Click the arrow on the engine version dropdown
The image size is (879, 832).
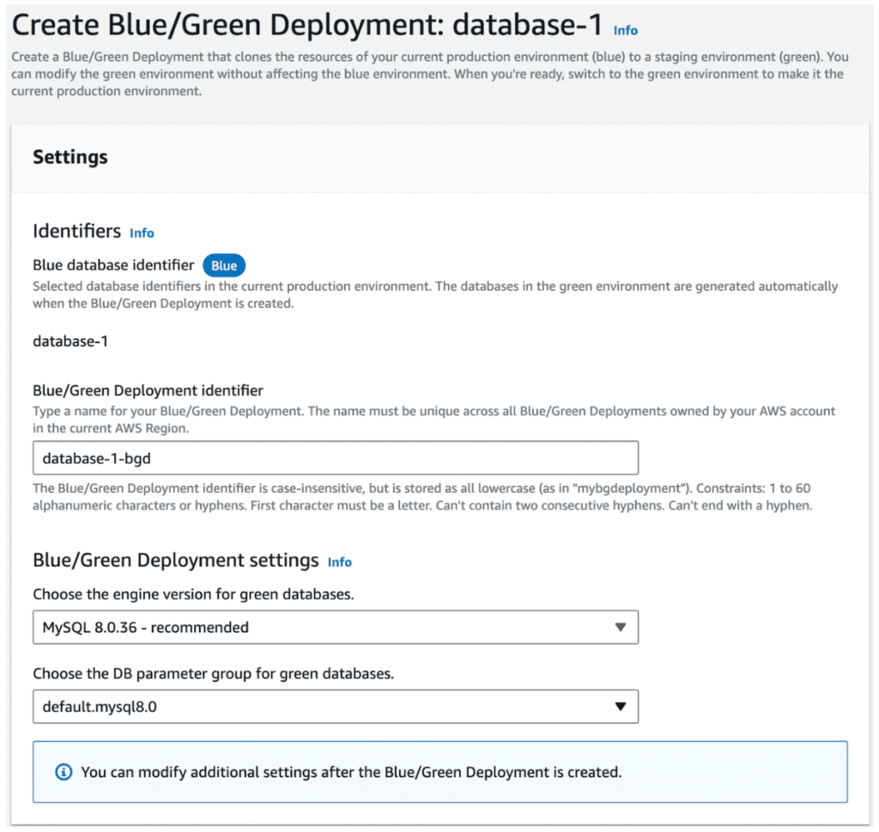pyautogui.click(x=621, y=627)
